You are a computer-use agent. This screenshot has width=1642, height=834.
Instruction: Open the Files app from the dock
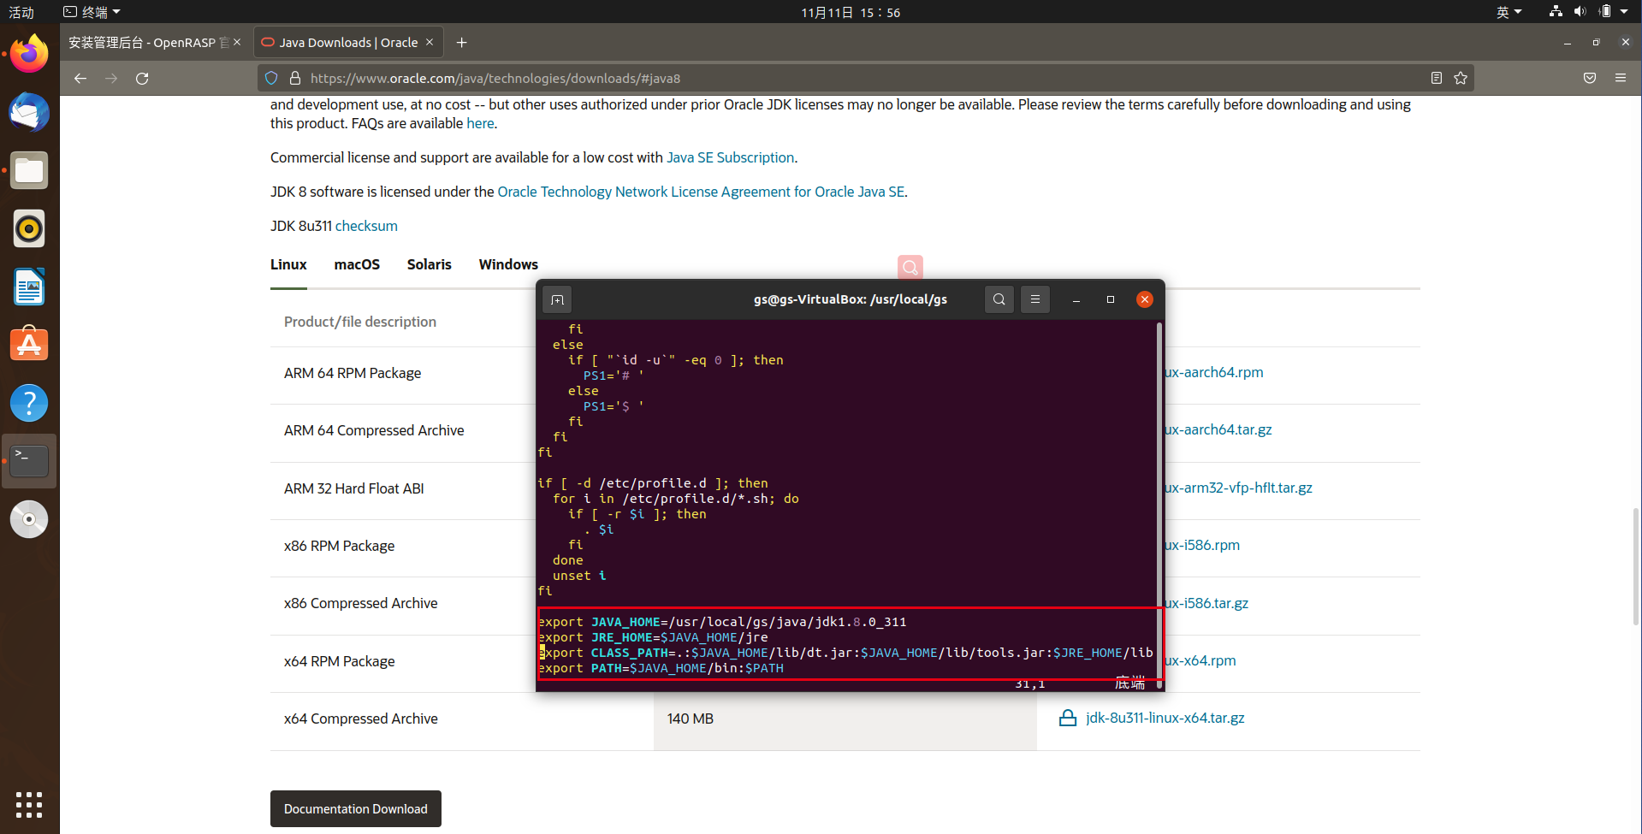click(29, 170)
